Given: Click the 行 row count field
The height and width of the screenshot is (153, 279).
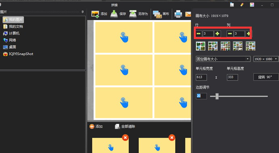Looking at the screenshot, I should pyautogui.click(x=208, y=33).
